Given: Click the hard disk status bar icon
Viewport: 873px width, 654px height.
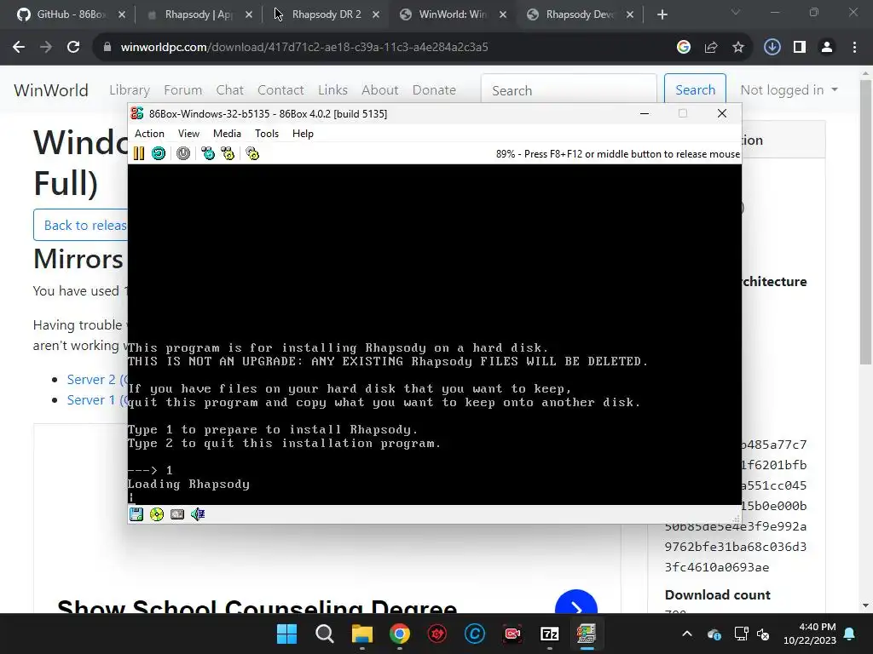Looking at the screenshot, I should point(177,514).
